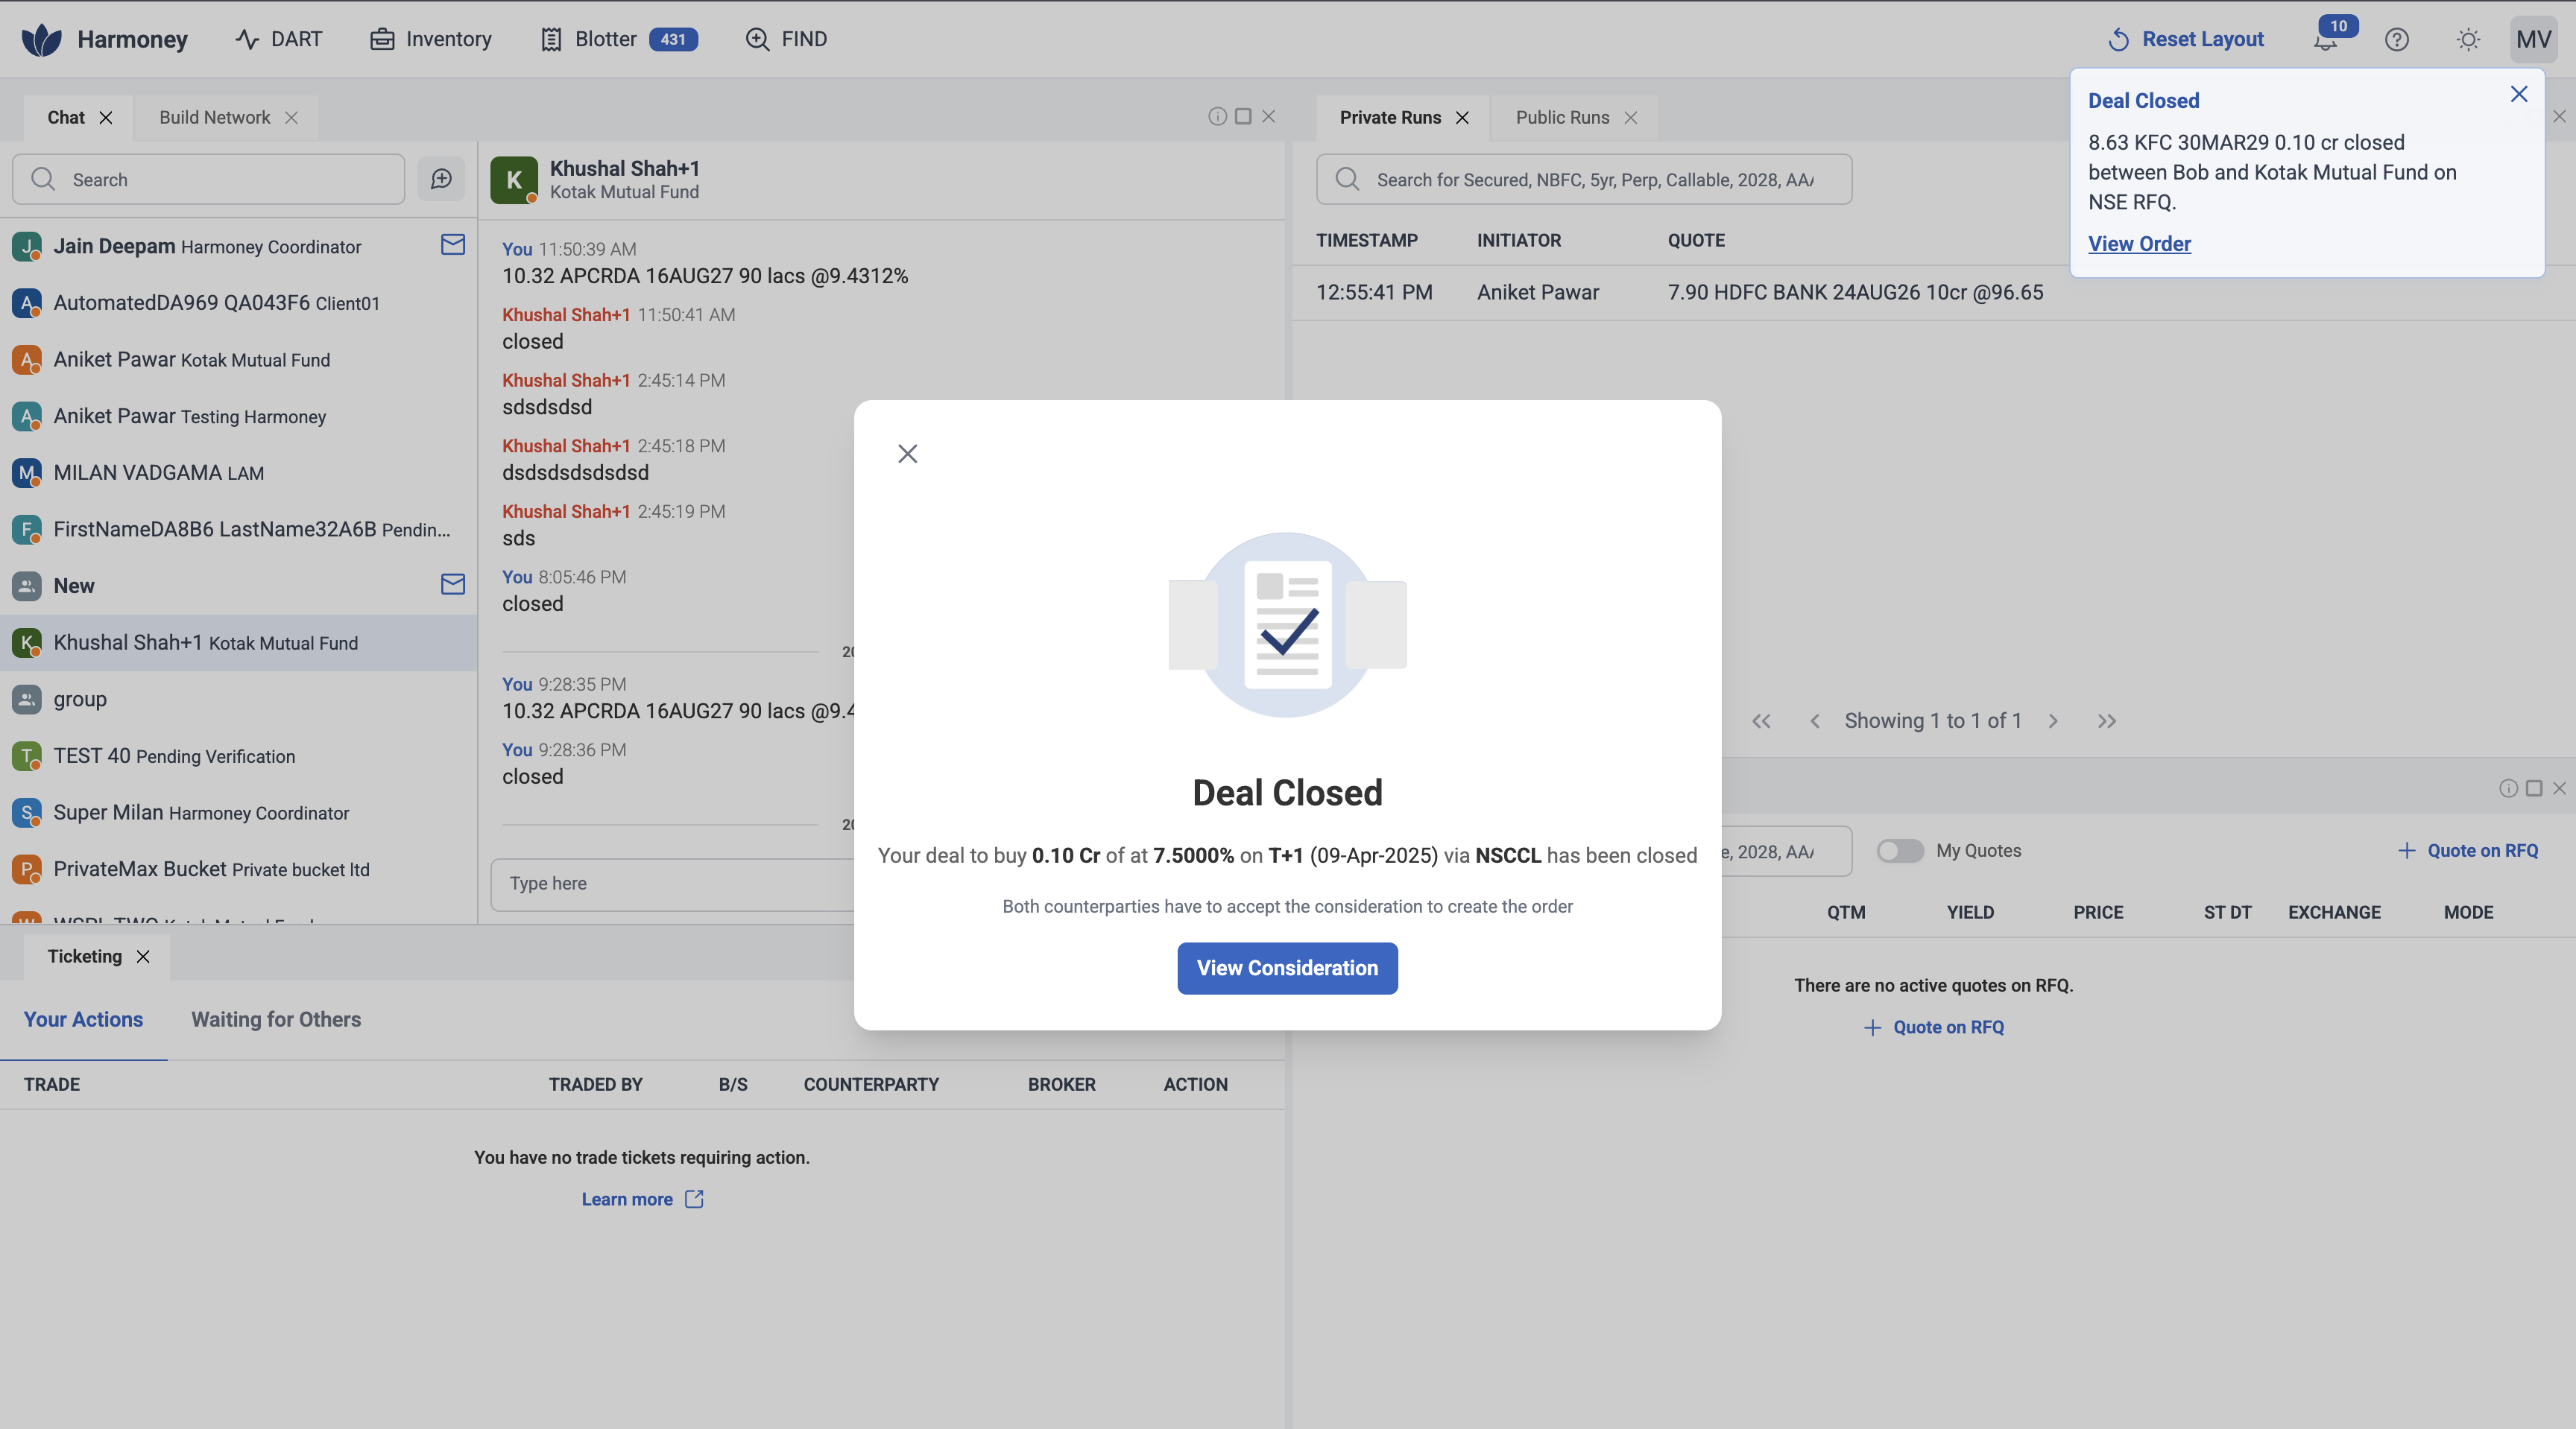
Task: Click the help question mark icon
Action: coord(2396,40)
